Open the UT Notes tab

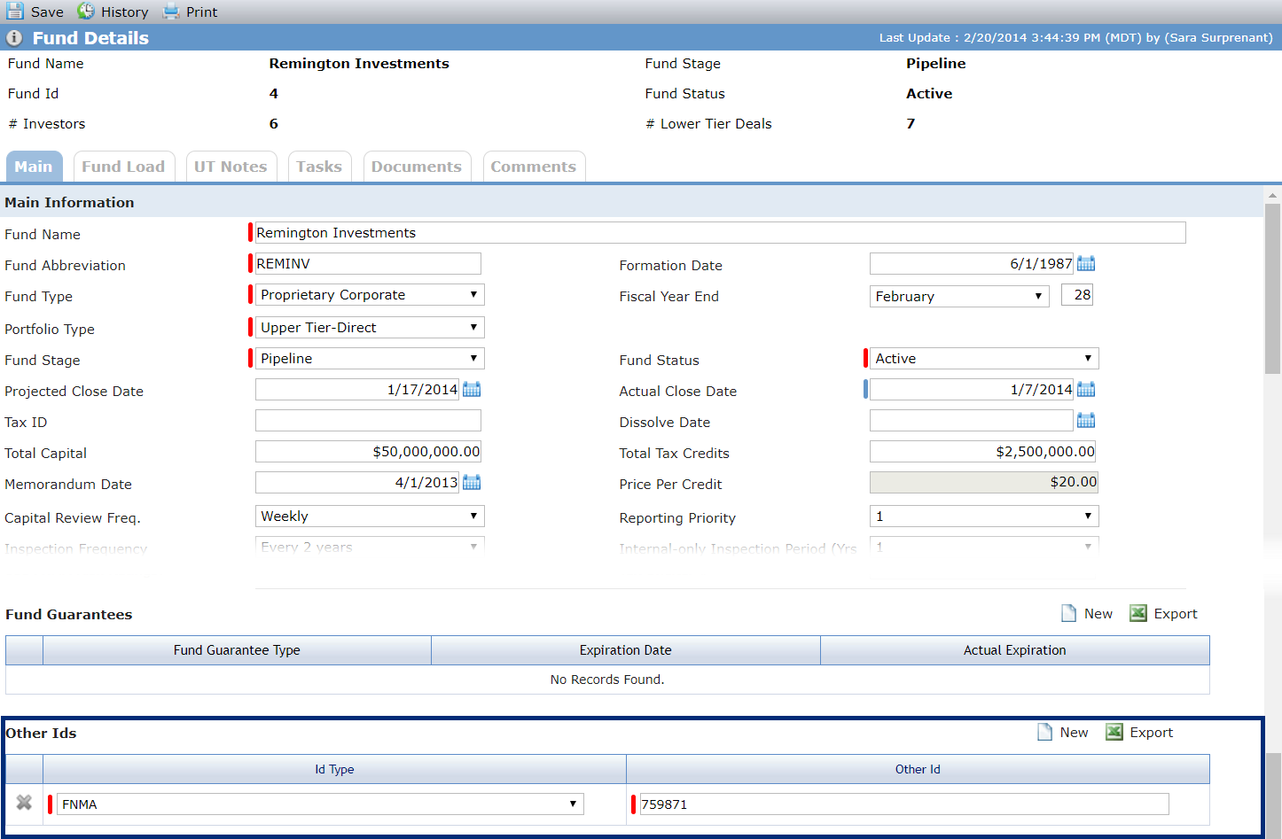click(231, 167)
